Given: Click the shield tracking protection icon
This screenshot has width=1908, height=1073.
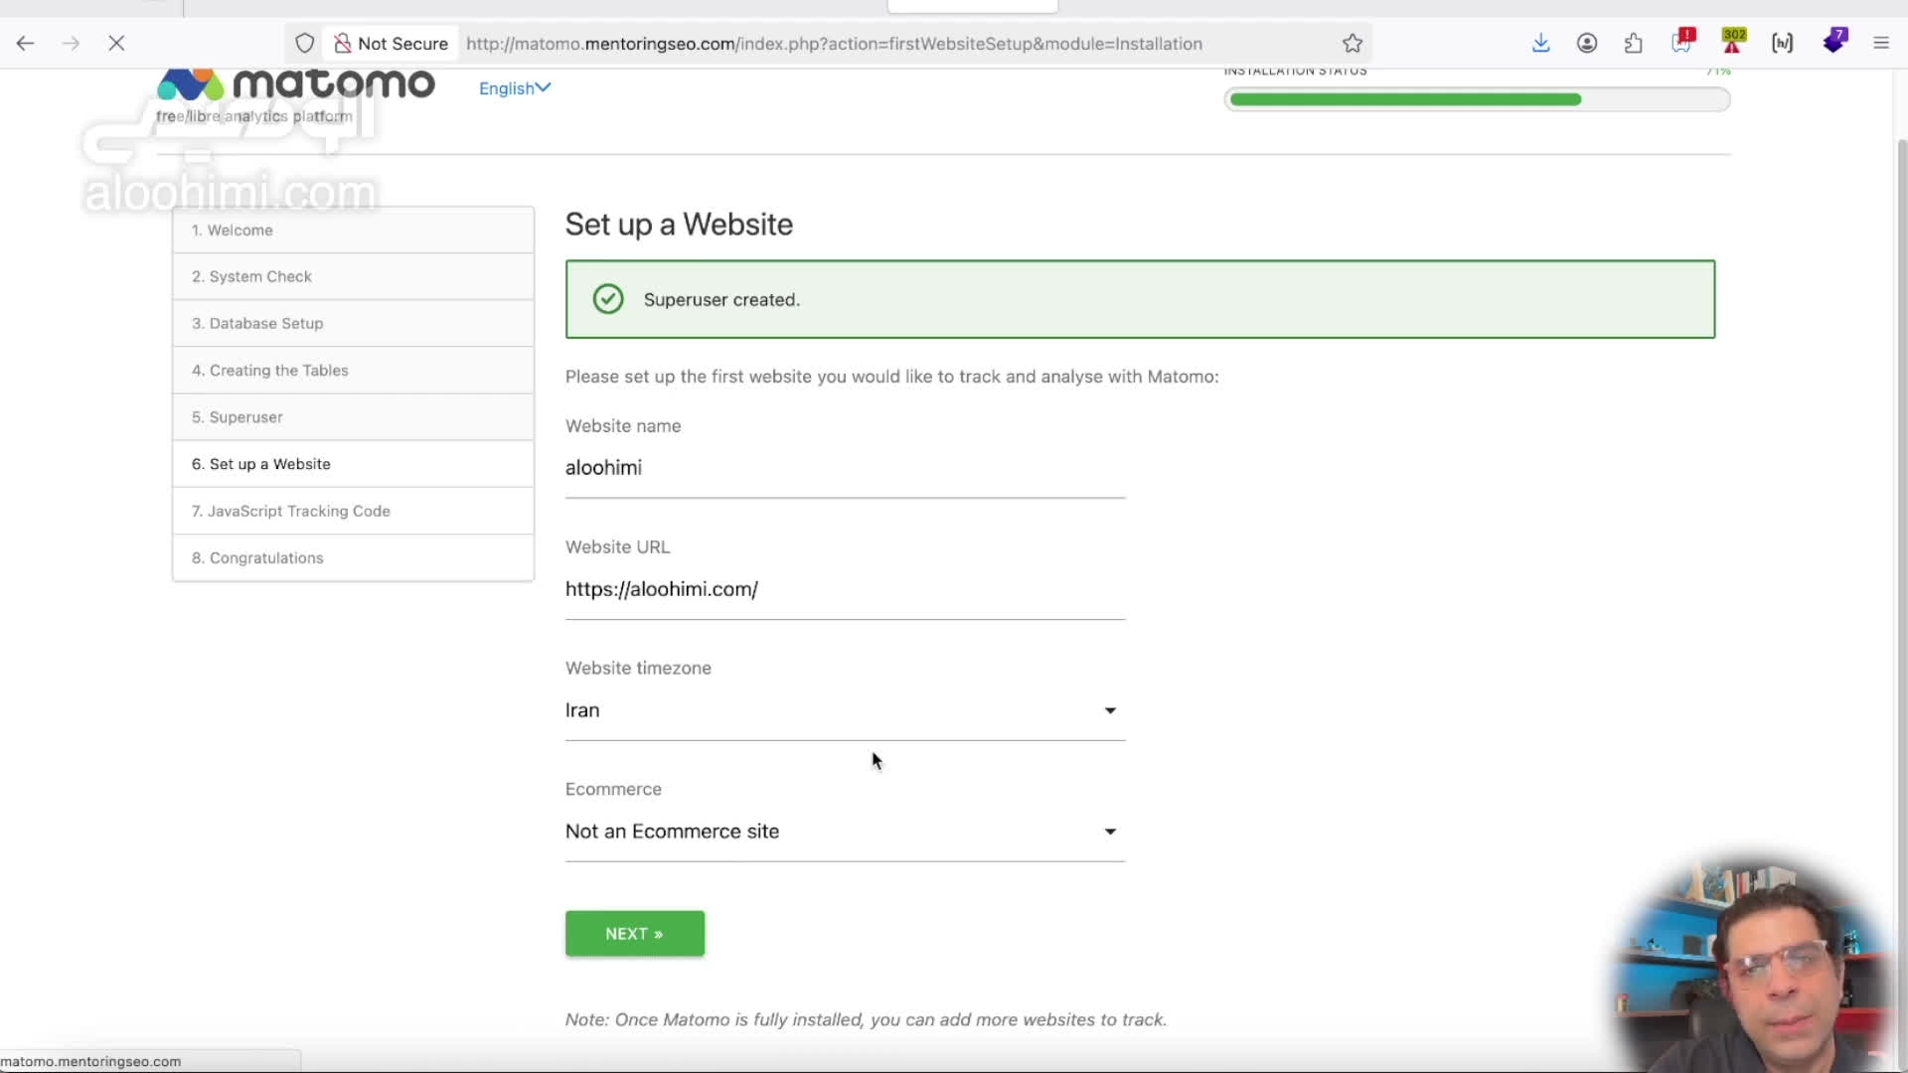Looking at the screenshot, I should point(305,43).
